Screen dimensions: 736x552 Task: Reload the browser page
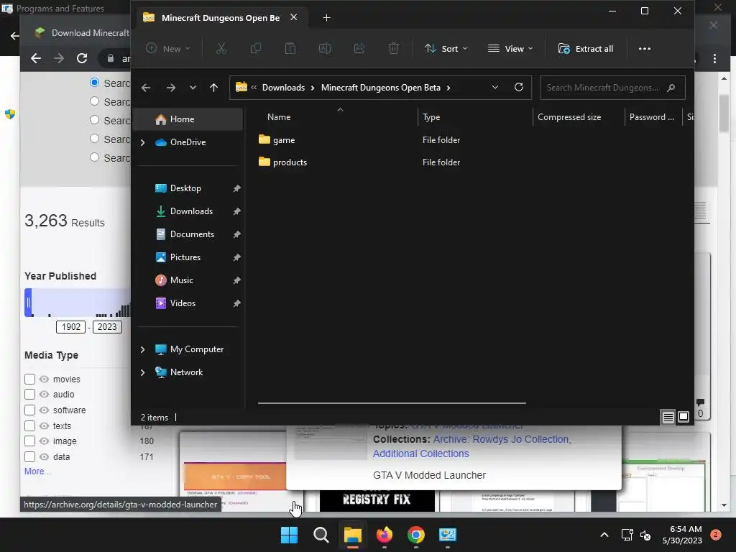pyautogui.click(x=82, y=58)
